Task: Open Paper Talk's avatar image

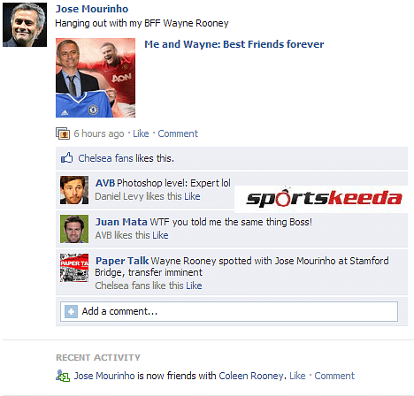Action: 74,268
